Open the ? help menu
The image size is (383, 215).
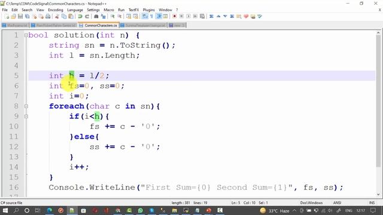tap(177, 10)
